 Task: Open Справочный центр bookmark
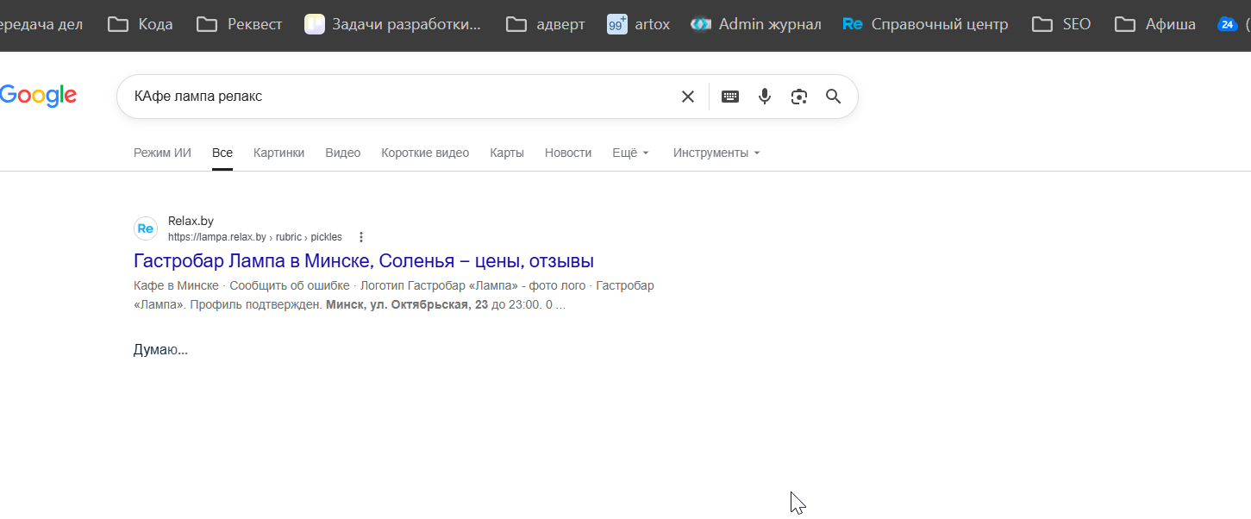pos(925,24)
